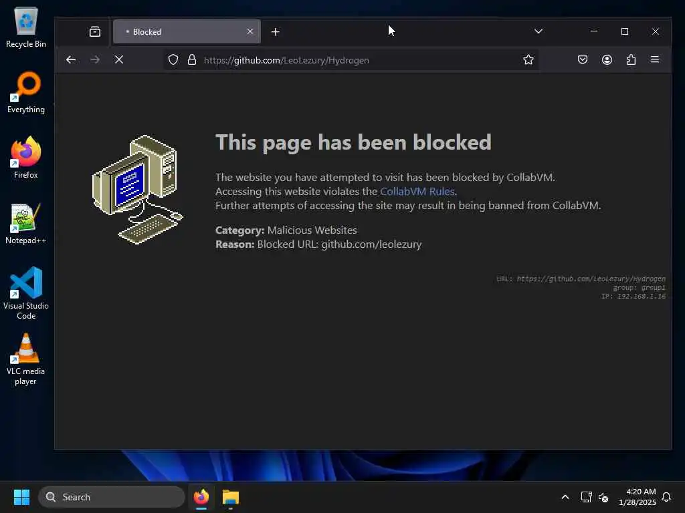Bookmark this page with star icon

(528, 59)
